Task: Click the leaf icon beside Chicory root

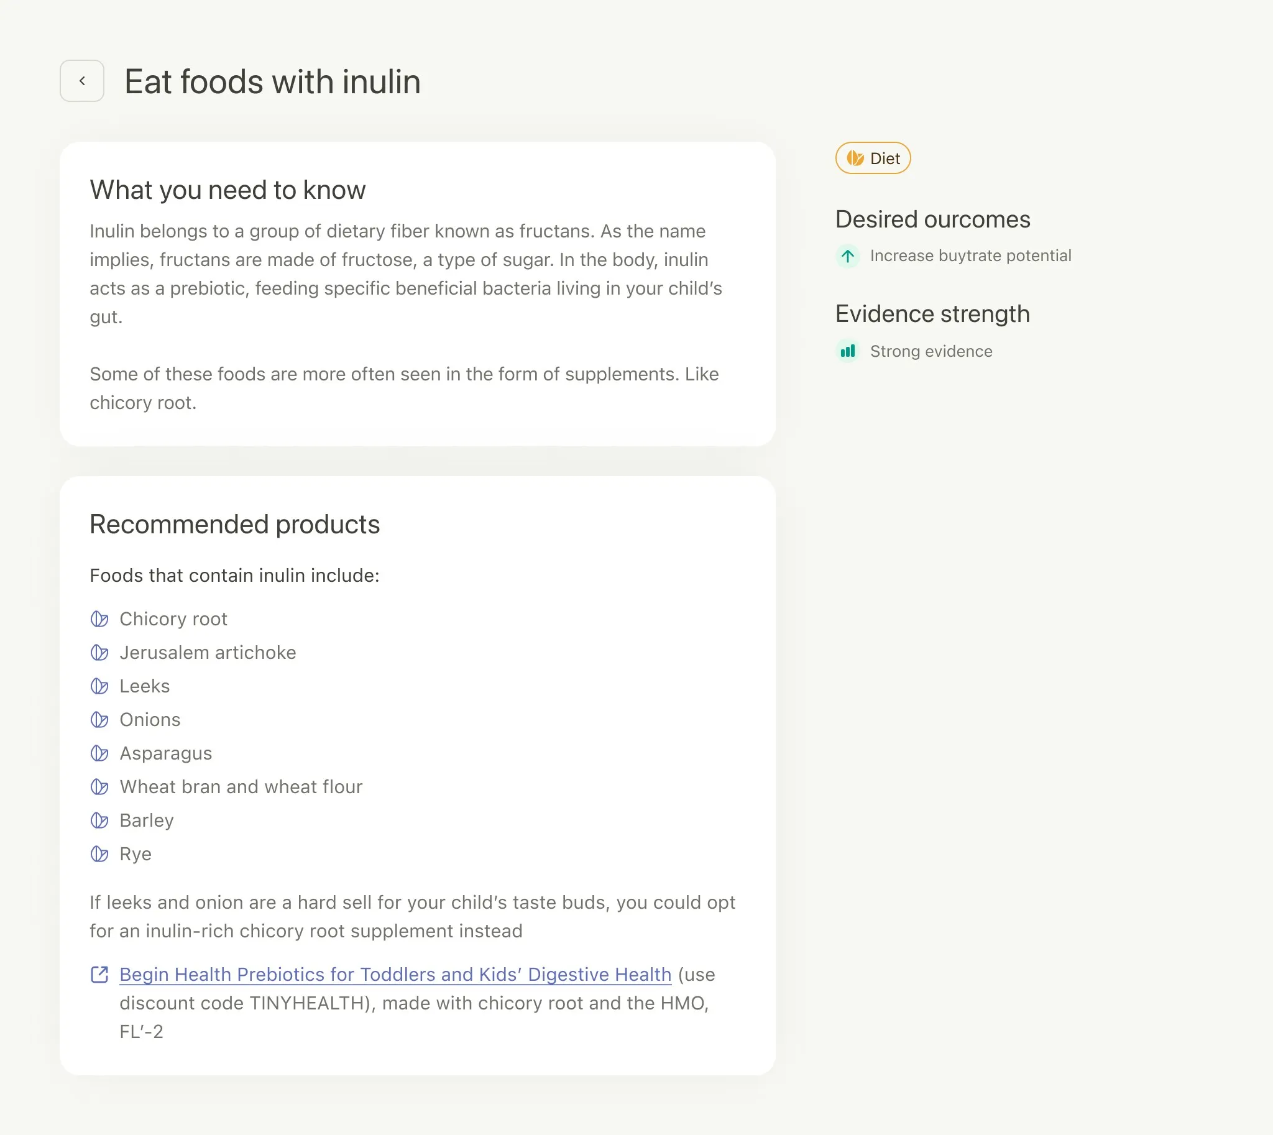Action: 99,618
